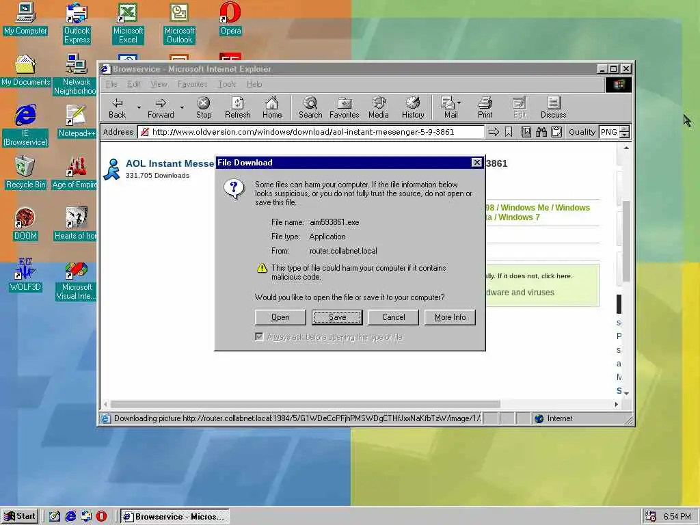Cancel the File Download dialog
The image size is (700, 525).
pyautogui.click(x=393, y=317)
